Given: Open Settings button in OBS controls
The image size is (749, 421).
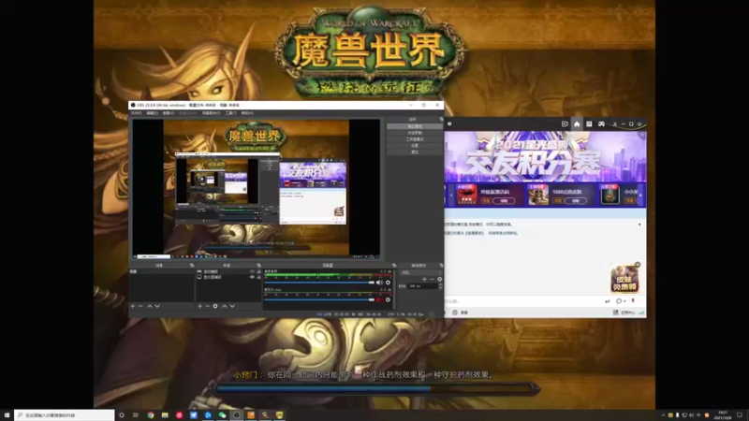Looking at the screenshot, I should click(415, 146).
